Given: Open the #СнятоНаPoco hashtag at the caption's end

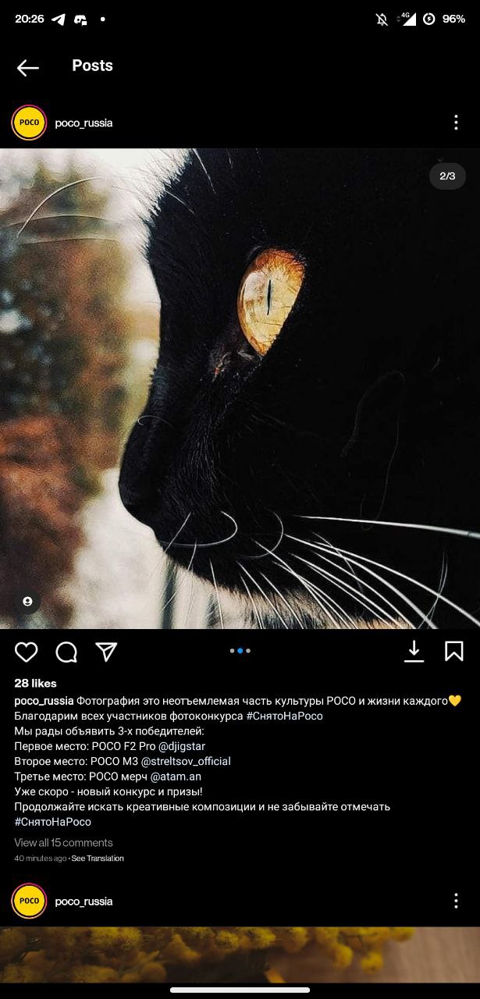Looking at the screenshot, I should coord(52,822).
